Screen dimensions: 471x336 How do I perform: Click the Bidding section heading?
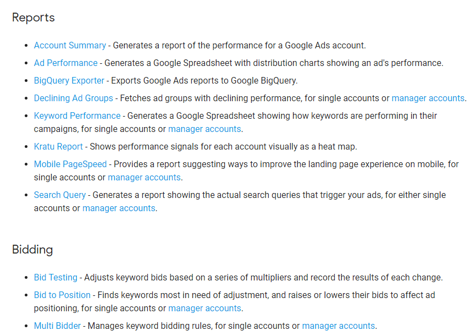[32, 250]
